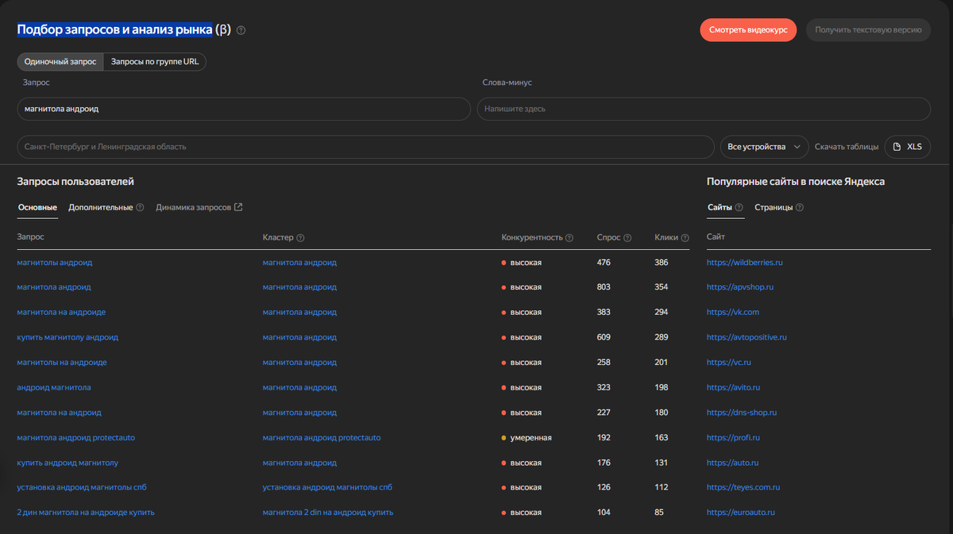Open help icon beside the page title
953x534 pixels.
(x=241, y=30)
